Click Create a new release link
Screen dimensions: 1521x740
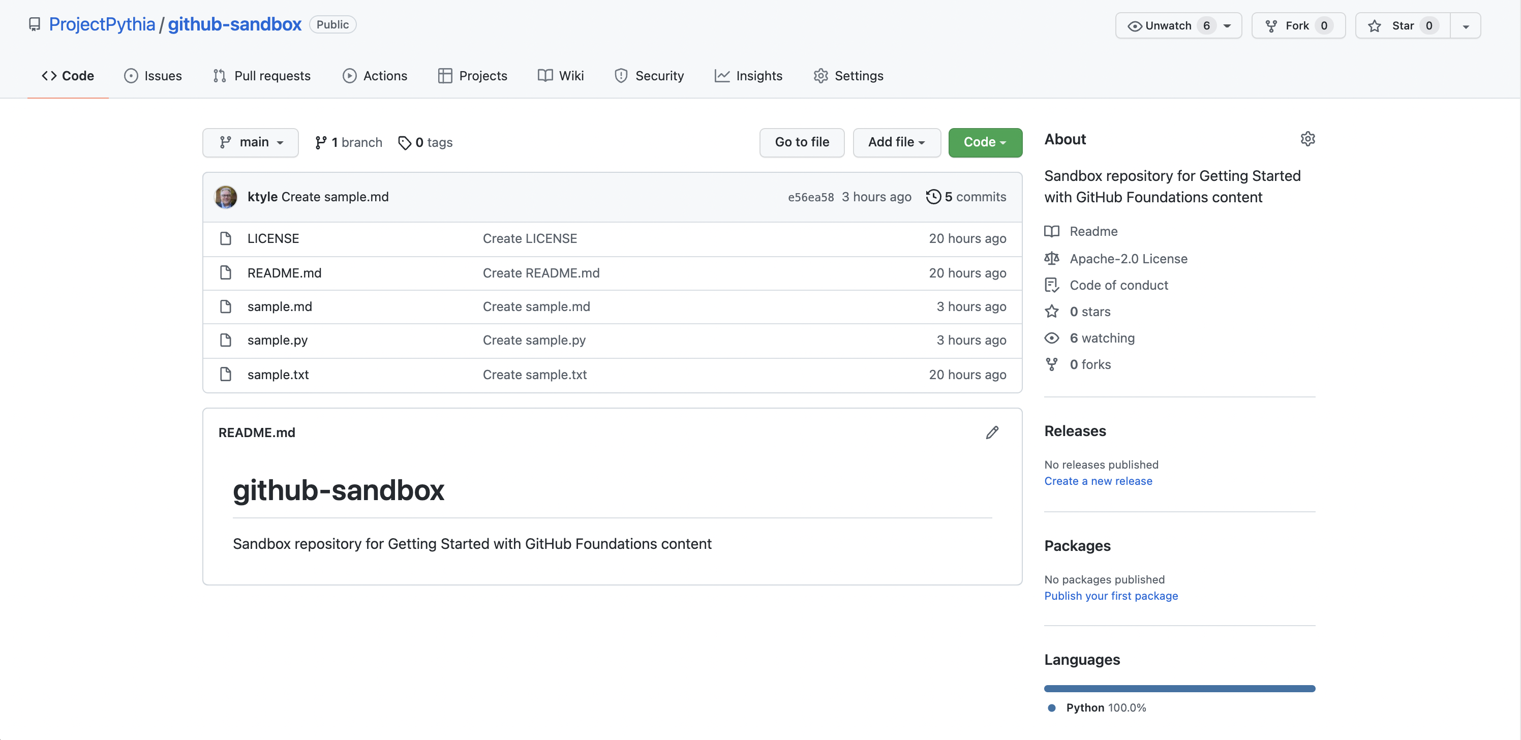(x=1098, y=481)
